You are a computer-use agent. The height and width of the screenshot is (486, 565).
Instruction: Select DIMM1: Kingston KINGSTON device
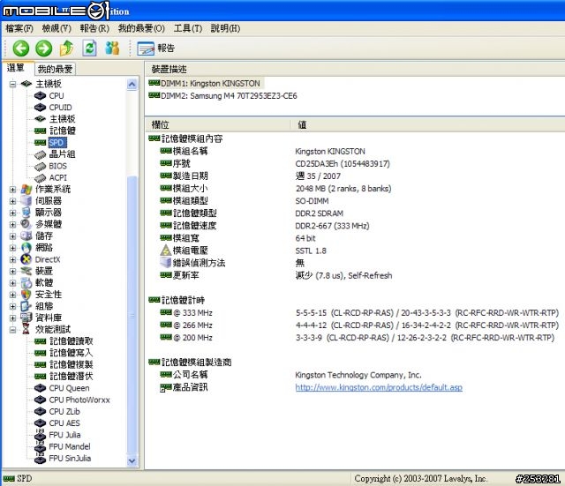210,84
